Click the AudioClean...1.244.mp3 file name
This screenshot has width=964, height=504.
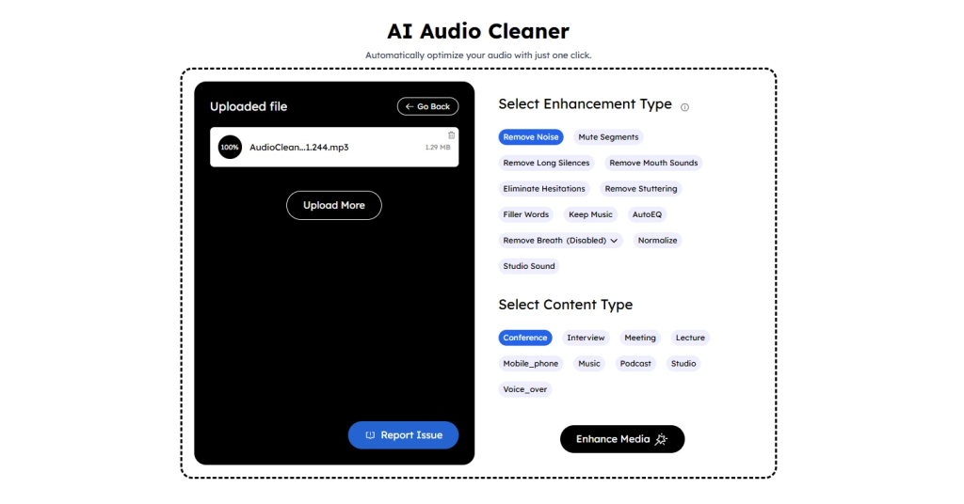coord(298,148)
